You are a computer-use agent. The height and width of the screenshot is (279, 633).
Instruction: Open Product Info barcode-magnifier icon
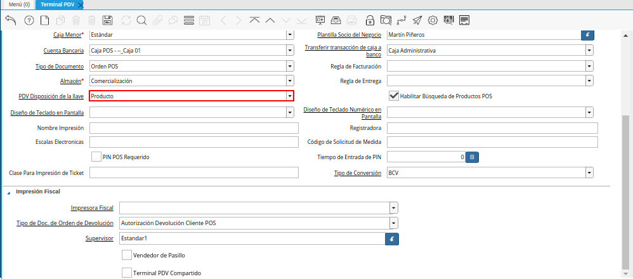pyautogui.click(x=448, y=20)
